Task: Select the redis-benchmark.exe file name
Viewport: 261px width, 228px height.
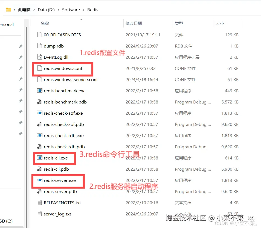Action: point(65,91)
